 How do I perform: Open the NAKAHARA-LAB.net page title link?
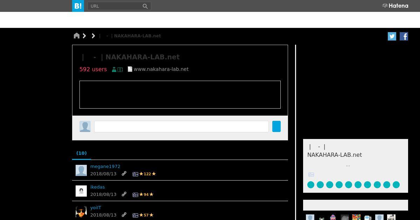pyautogui.click(x=142, y=57)
